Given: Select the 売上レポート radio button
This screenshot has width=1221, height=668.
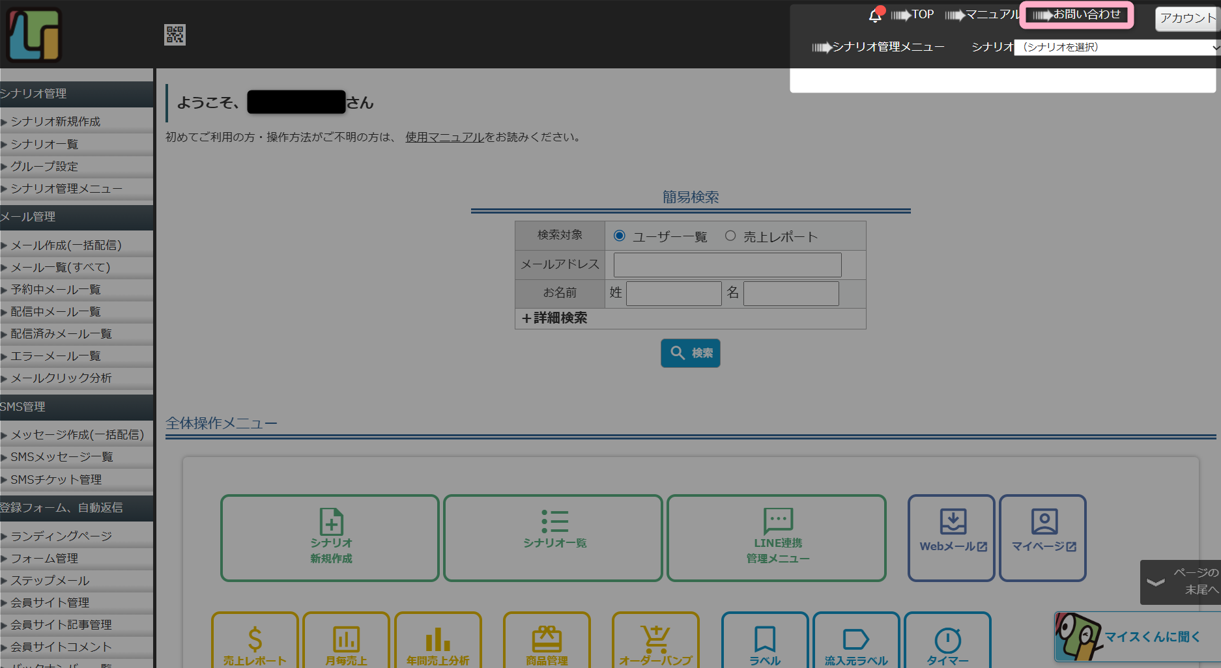Looking at the screenshot, I should tap(730, 236).
